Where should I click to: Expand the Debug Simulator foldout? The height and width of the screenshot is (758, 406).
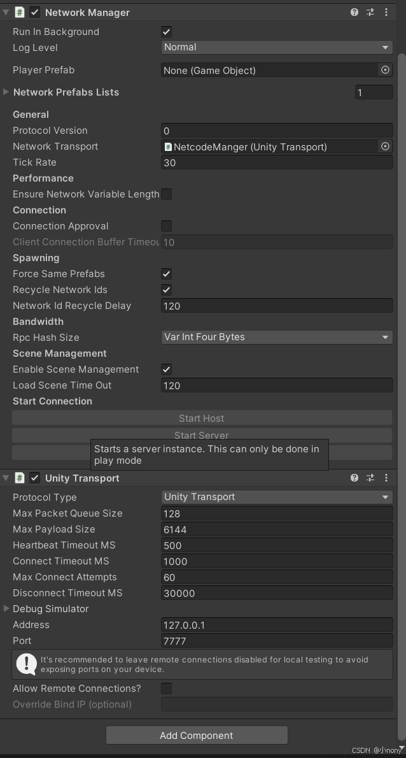6,608
